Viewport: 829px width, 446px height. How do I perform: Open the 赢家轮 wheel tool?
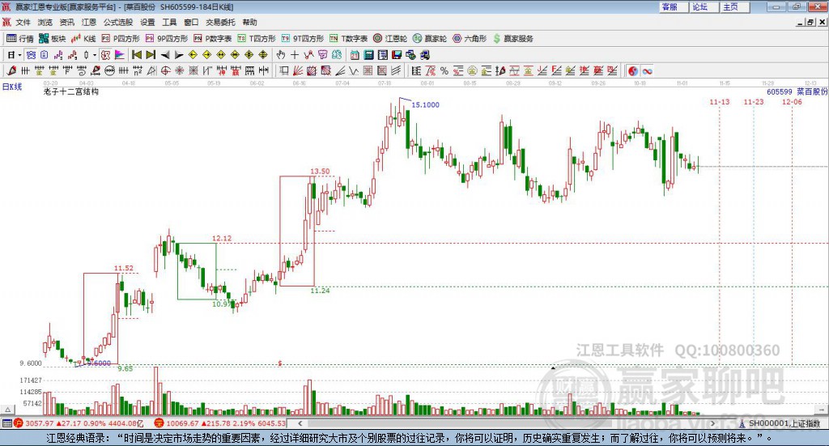coord(430,39)
